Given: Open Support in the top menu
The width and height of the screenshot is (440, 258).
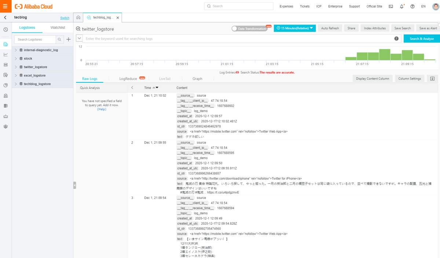Looking at the screenshot, I should coord(354,6).
